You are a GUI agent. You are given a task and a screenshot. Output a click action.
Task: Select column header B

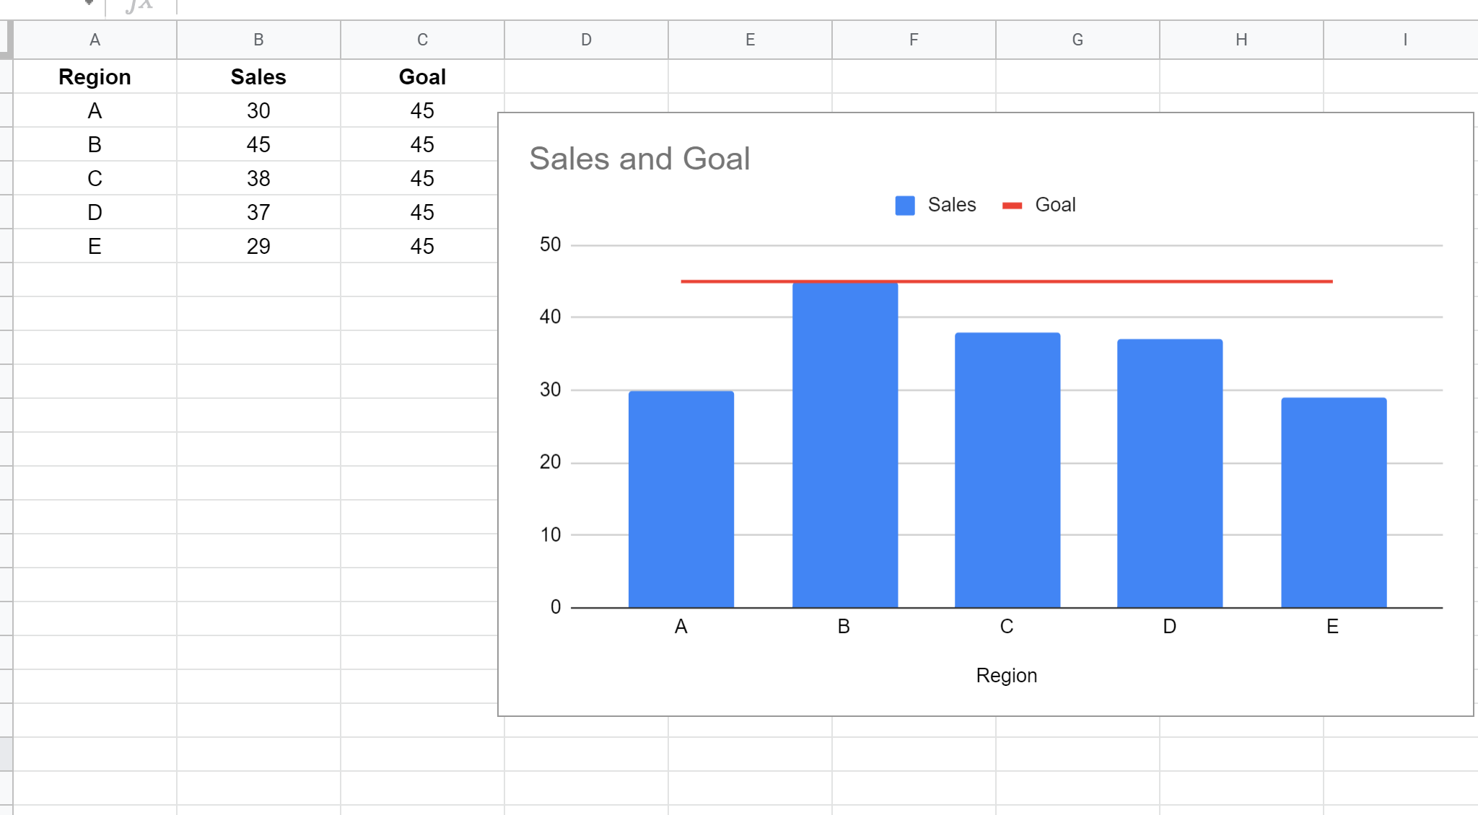258,40
